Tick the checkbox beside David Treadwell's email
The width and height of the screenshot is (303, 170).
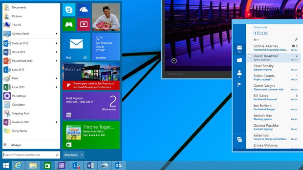[250, 56]
